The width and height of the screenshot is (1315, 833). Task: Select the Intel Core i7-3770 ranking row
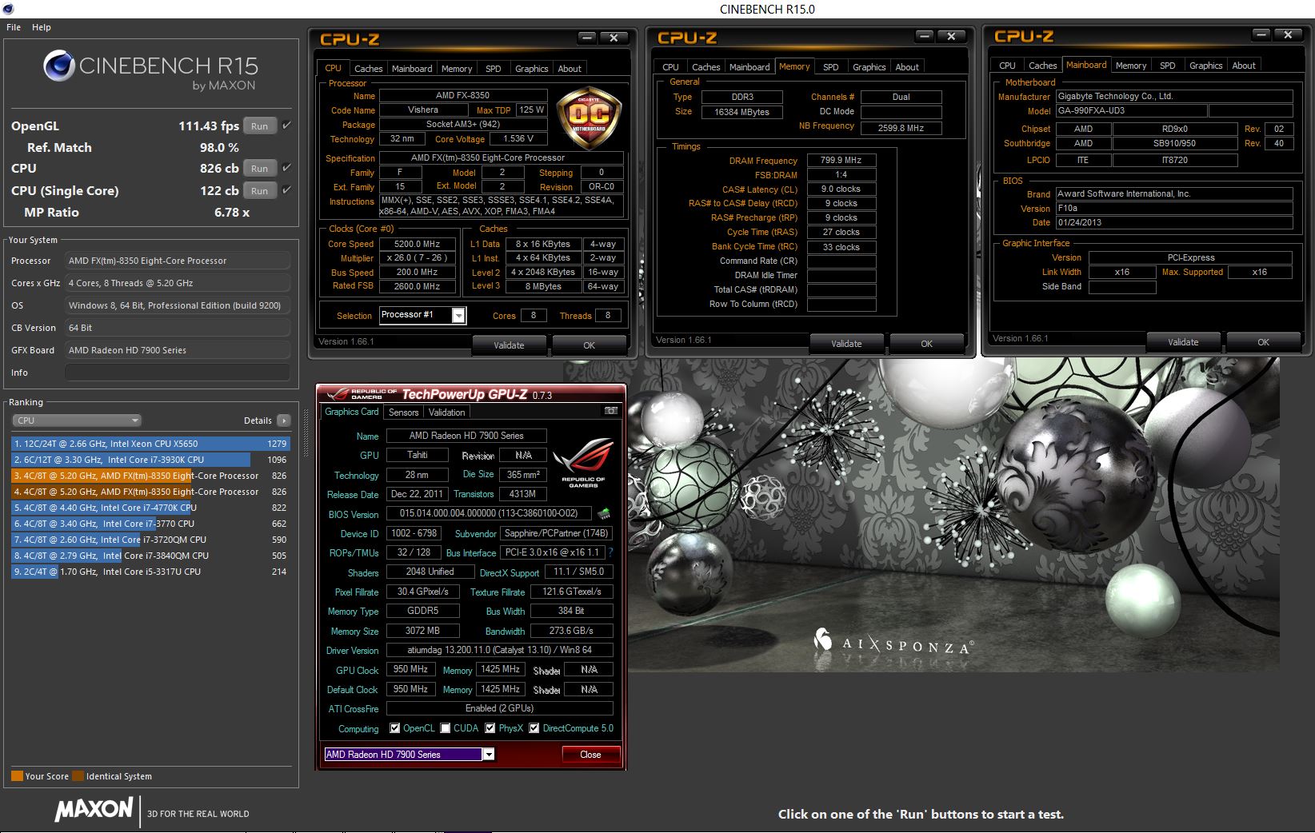pyautogui.click(x=150, y=524)
